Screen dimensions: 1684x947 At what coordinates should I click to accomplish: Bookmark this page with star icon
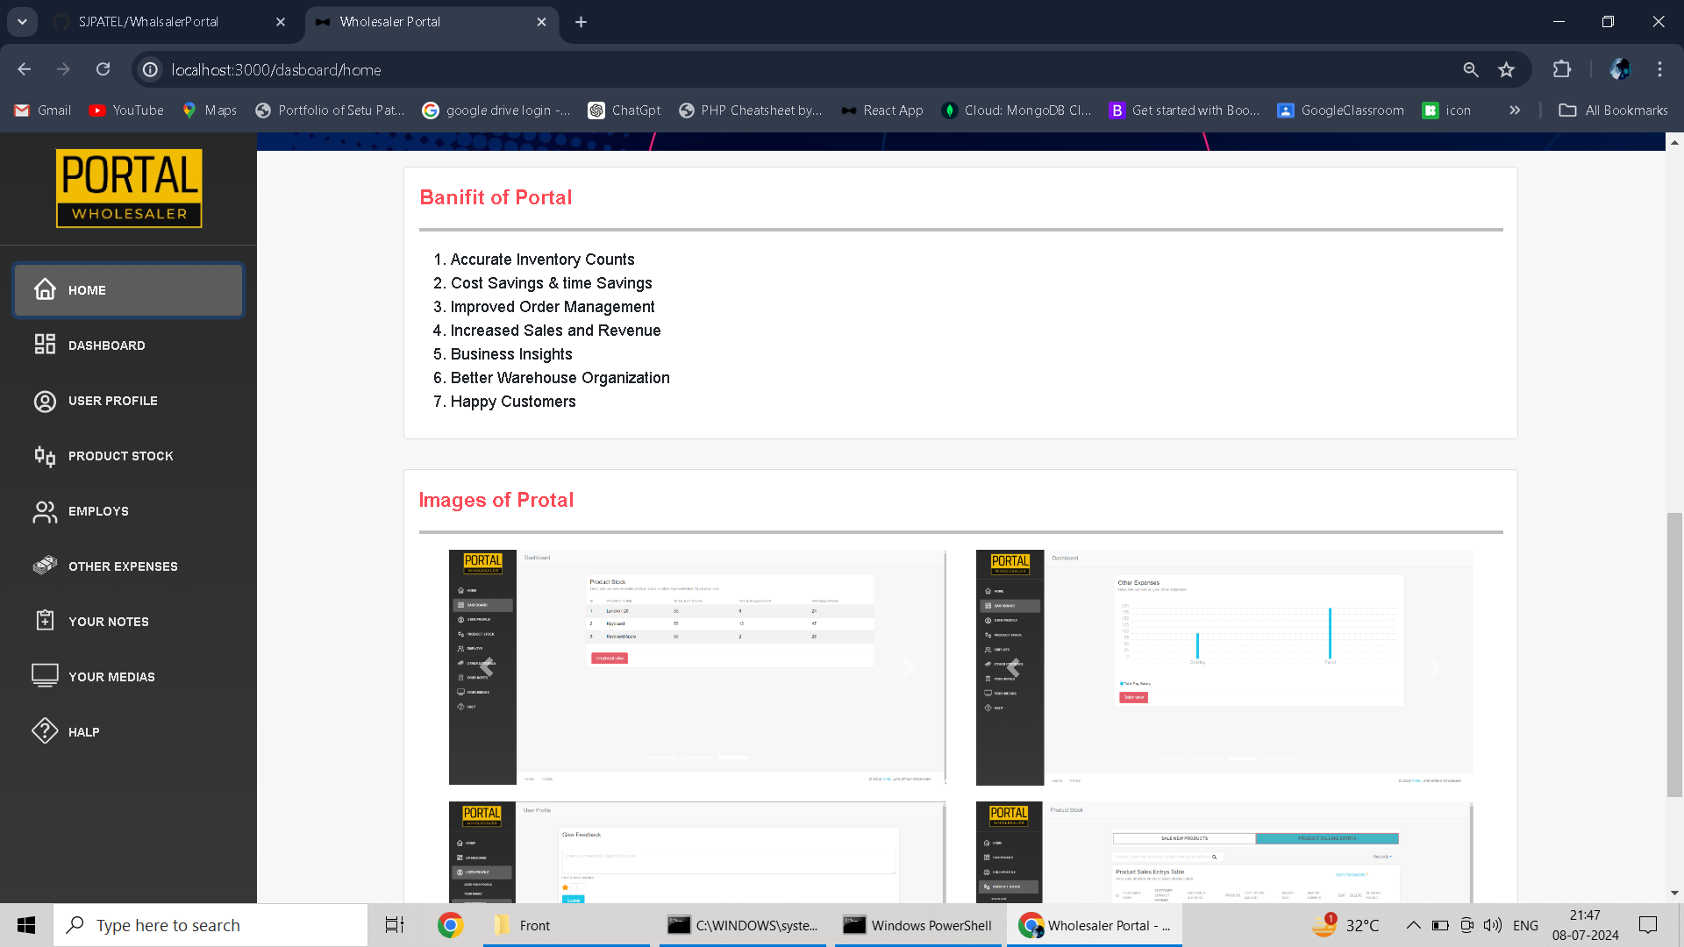coord(1506,70)
